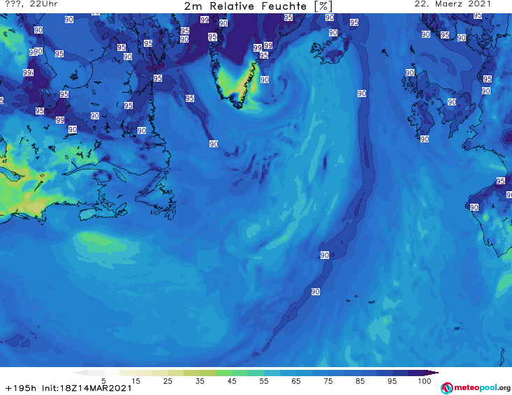Click the light gray arrow start of the colorbar
This screenshot has width=512, height=395.
(80, 373)
